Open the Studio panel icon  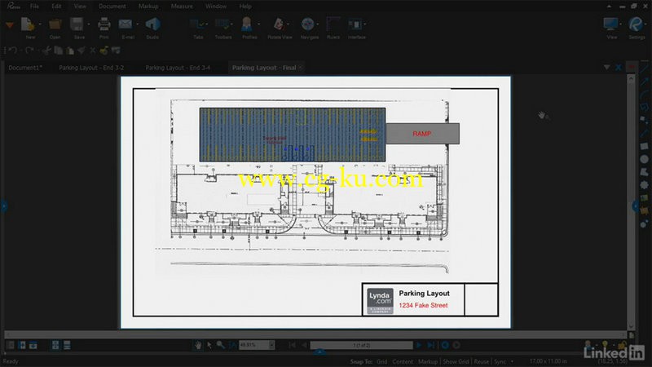152,24
